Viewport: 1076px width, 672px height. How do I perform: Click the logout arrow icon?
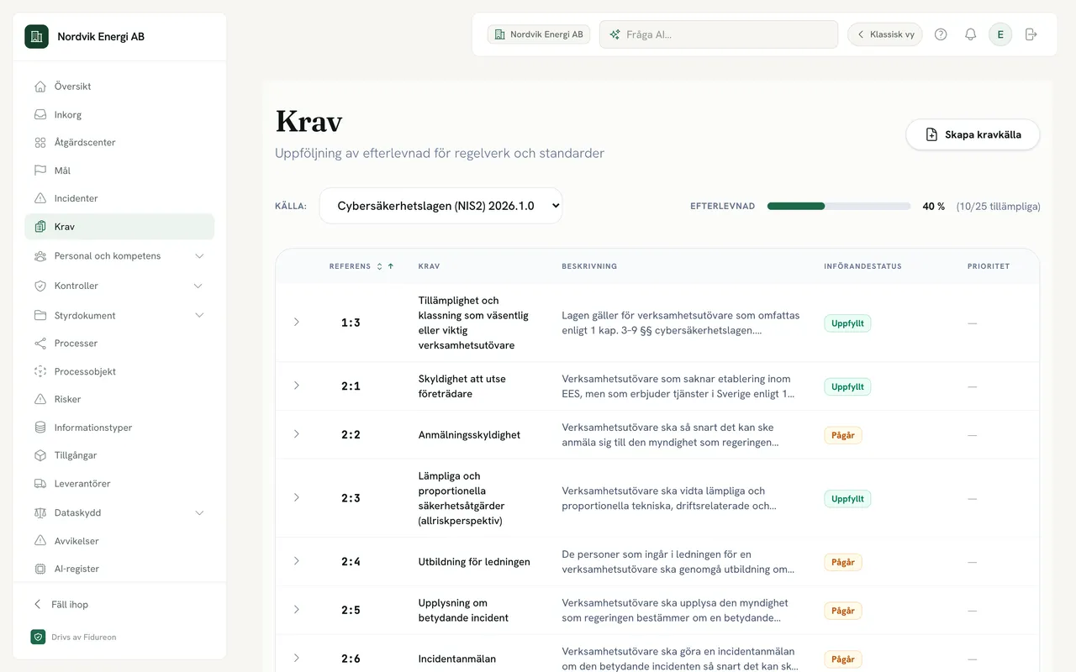pos(1031,34)
